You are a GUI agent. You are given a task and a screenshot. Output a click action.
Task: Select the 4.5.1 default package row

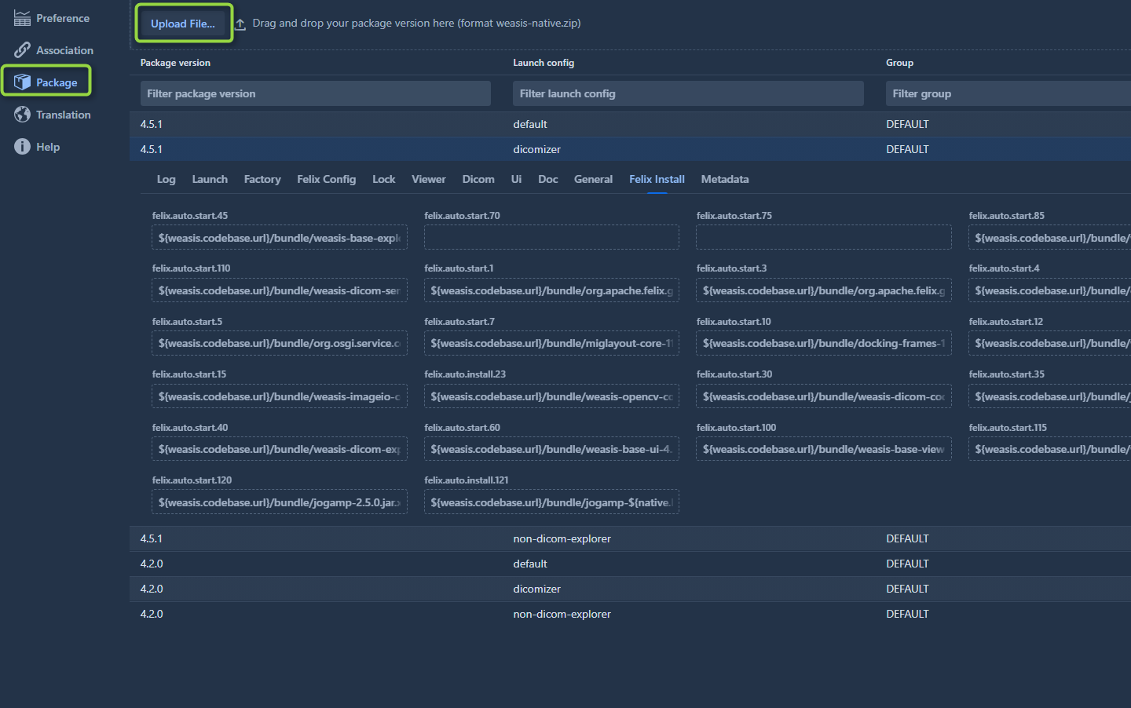(630, 124)
